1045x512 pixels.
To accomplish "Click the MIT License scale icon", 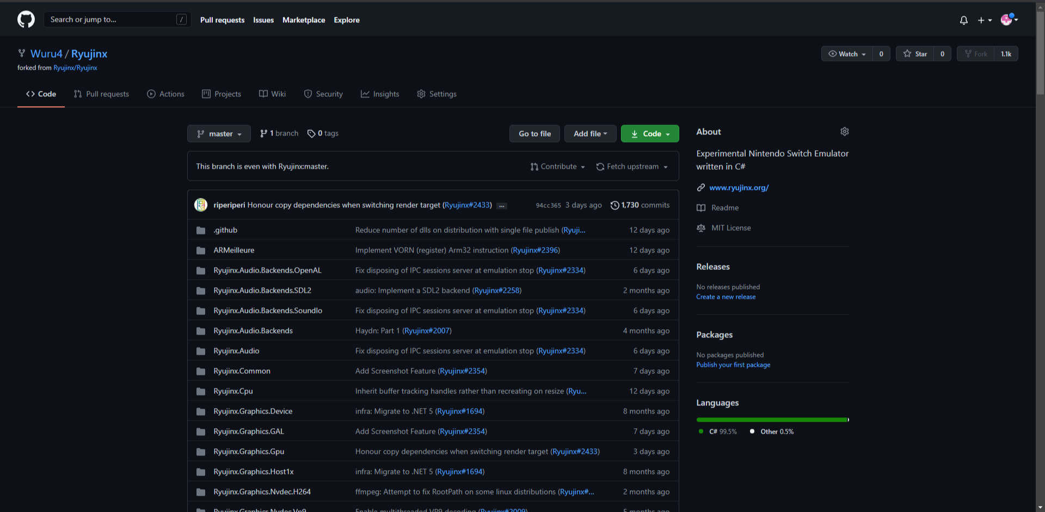I will 701,228.
